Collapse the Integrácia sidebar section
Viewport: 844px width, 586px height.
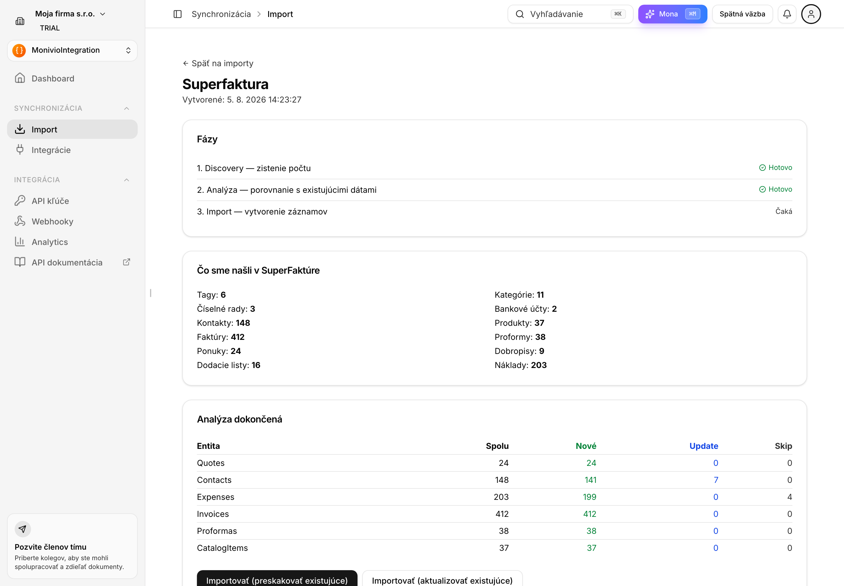pos(126,180)
